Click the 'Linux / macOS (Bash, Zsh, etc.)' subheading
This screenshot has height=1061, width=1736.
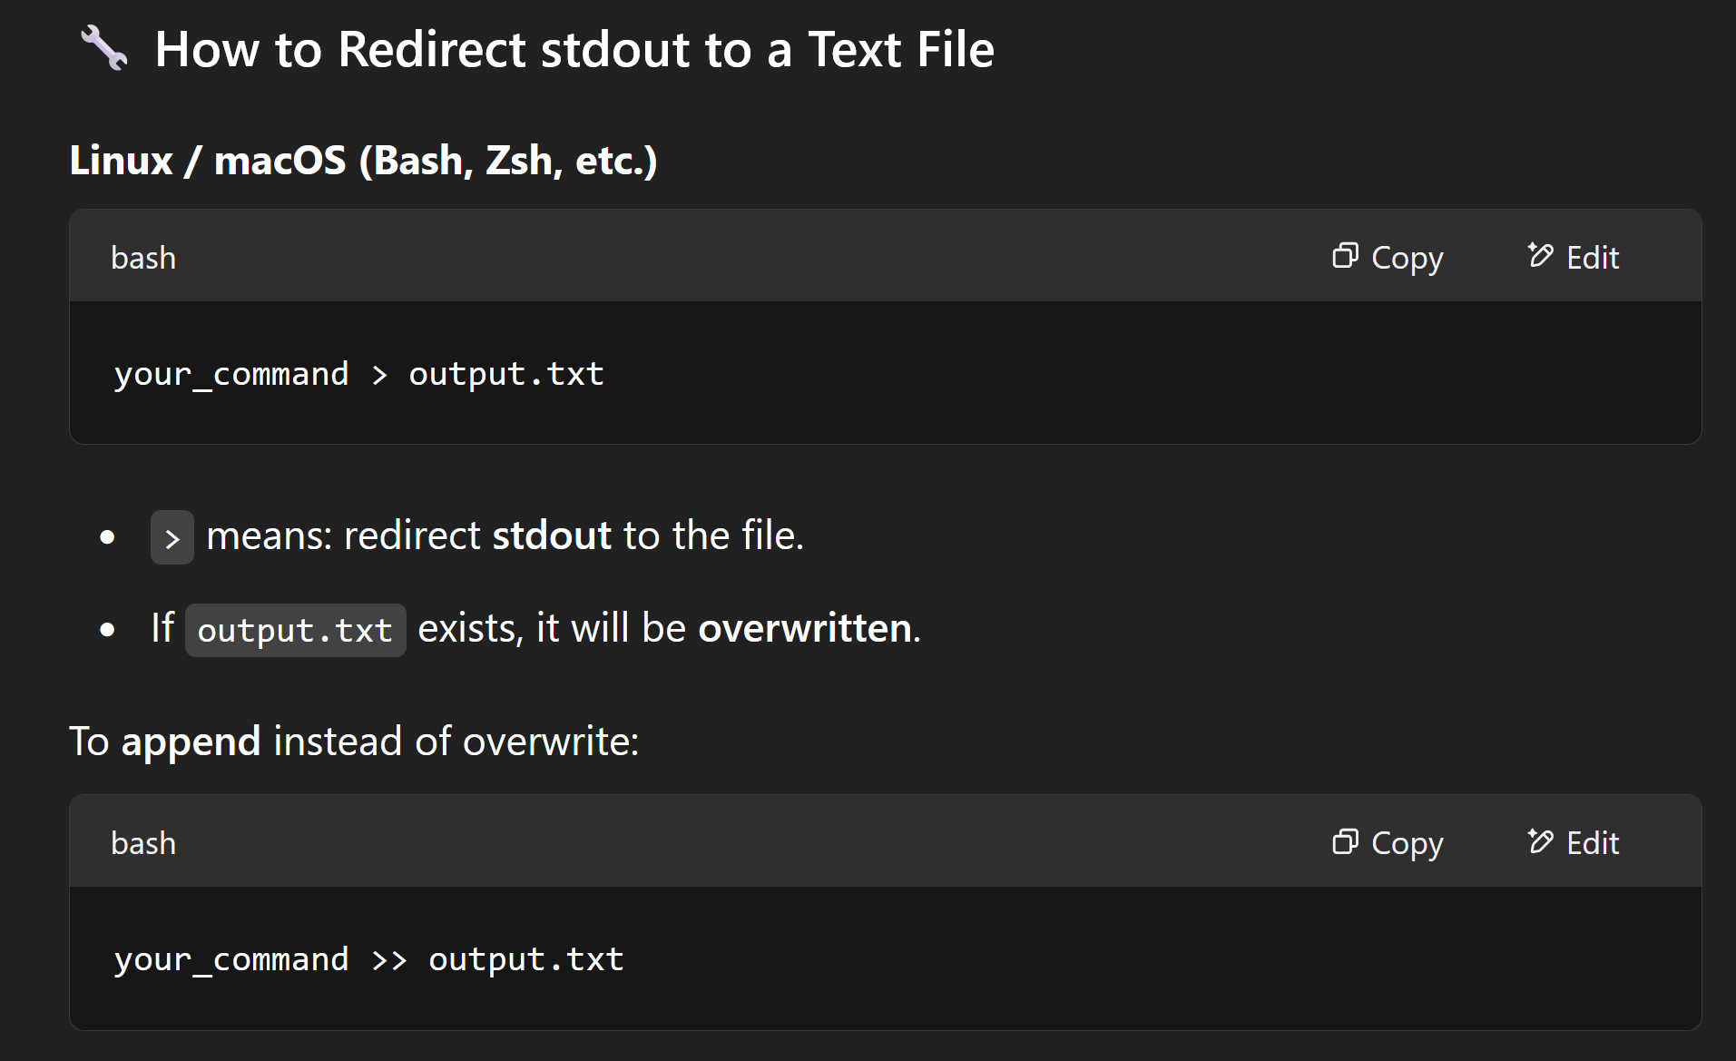[363, 161]
